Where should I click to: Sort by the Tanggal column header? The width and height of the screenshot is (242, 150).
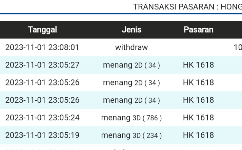(x=42, y=30)
